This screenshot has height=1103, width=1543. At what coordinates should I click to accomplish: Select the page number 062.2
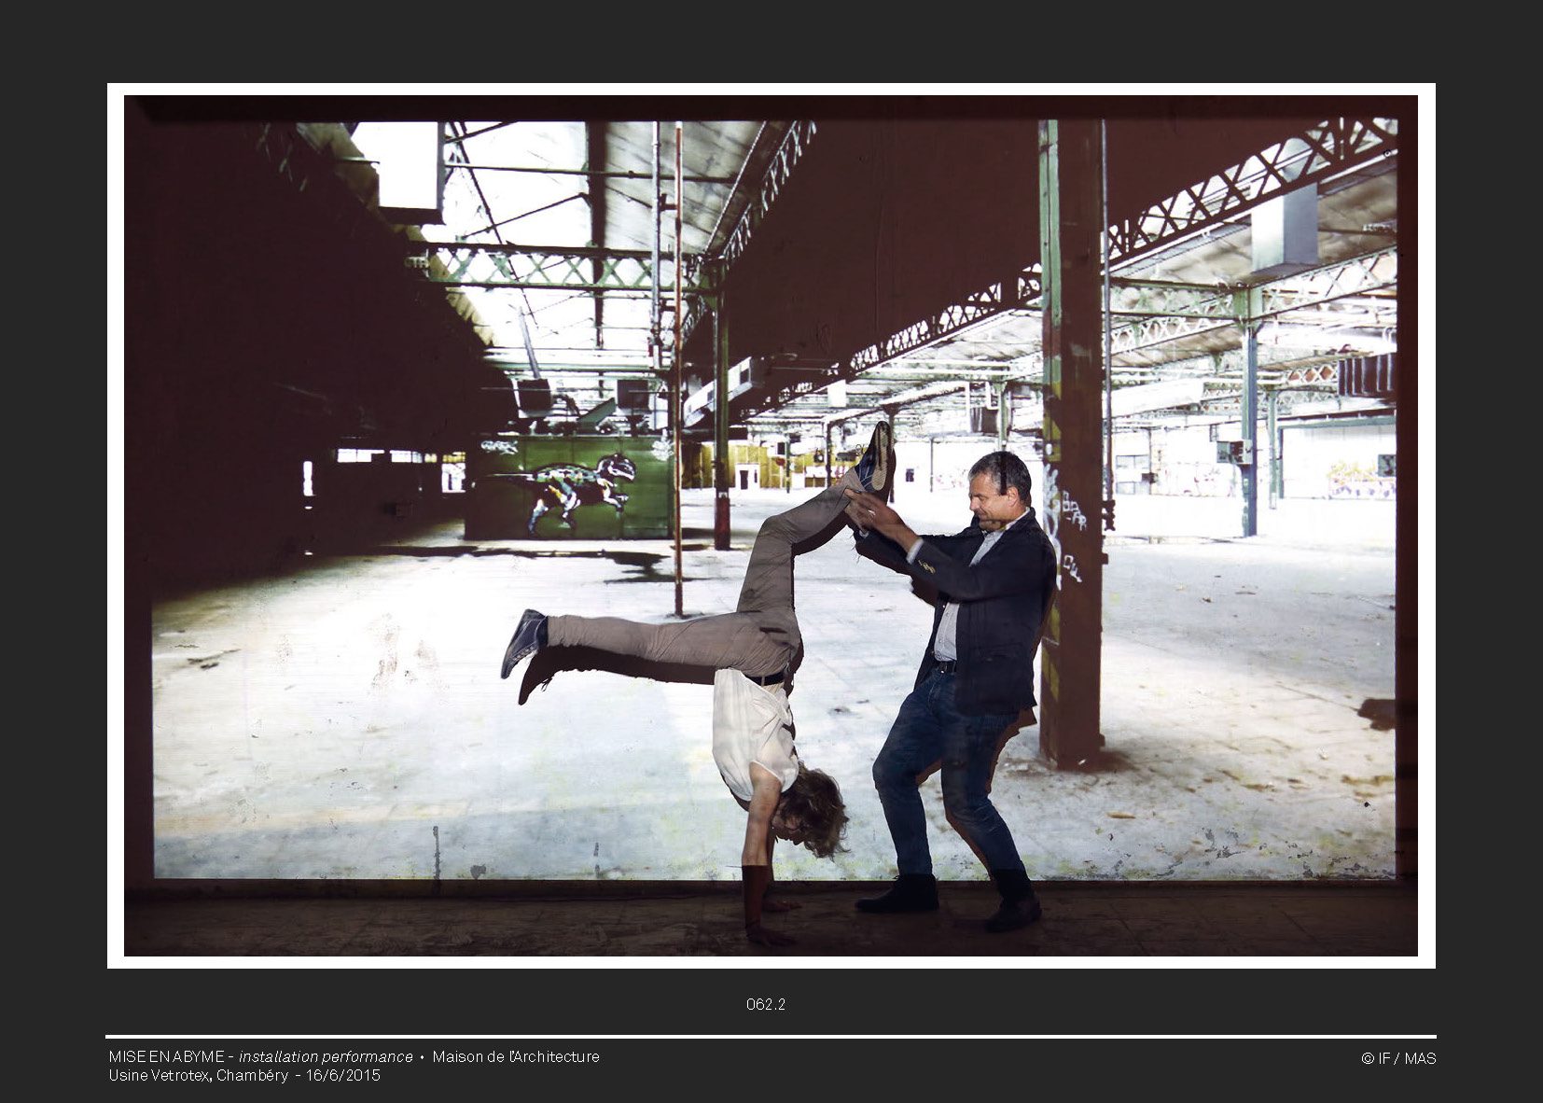[x=765, y=1004]
